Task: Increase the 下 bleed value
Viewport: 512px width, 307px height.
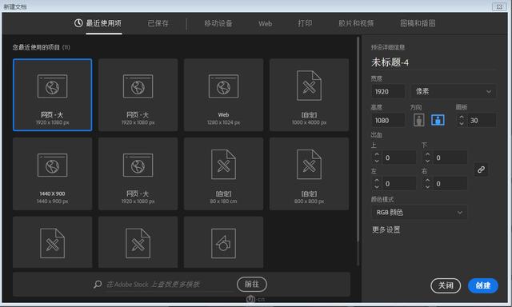Action: tap(427, 154)
